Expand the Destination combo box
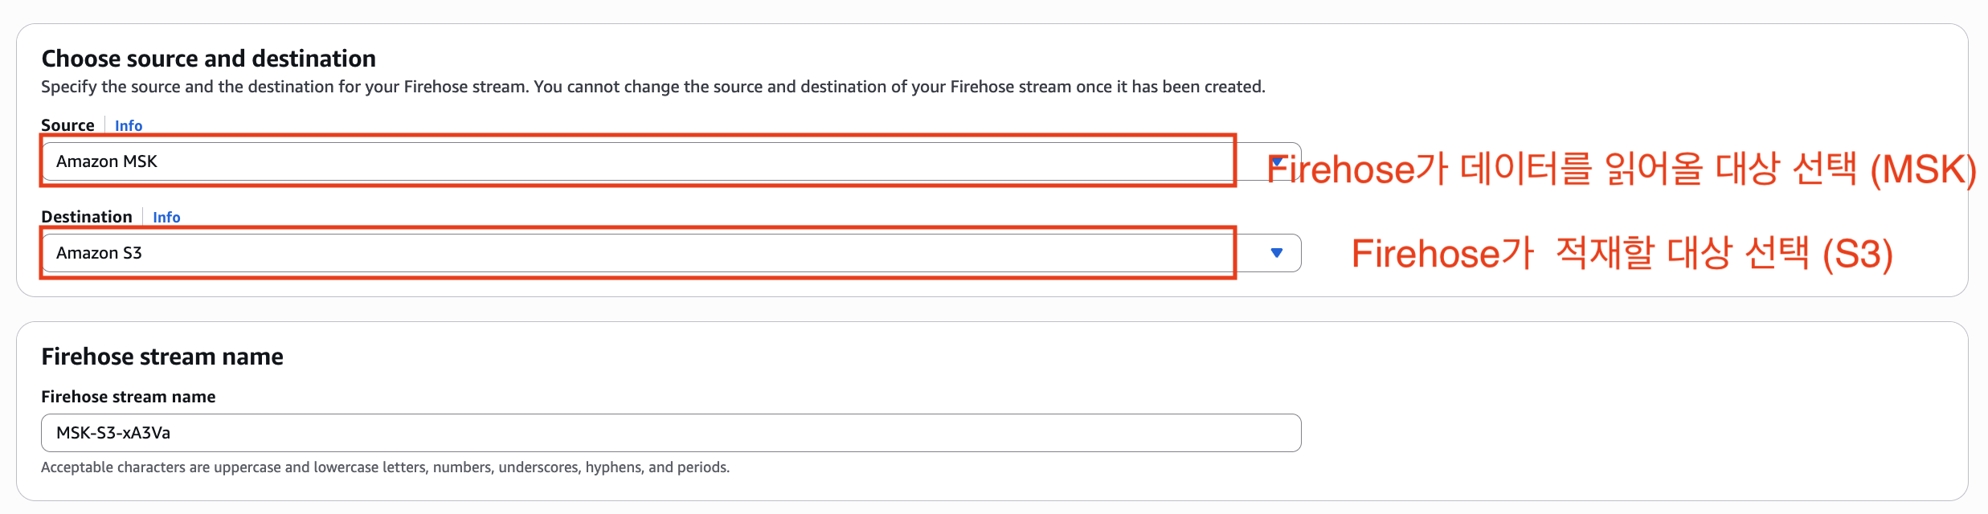Image resolution: width=1988 pixels, height=514 pixels. (643, 253)
